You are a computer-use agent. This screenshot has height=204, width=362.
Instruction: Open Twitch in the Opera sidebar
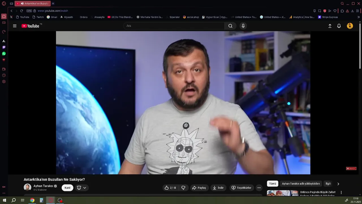pyautogui.click(x=4, y=47)
